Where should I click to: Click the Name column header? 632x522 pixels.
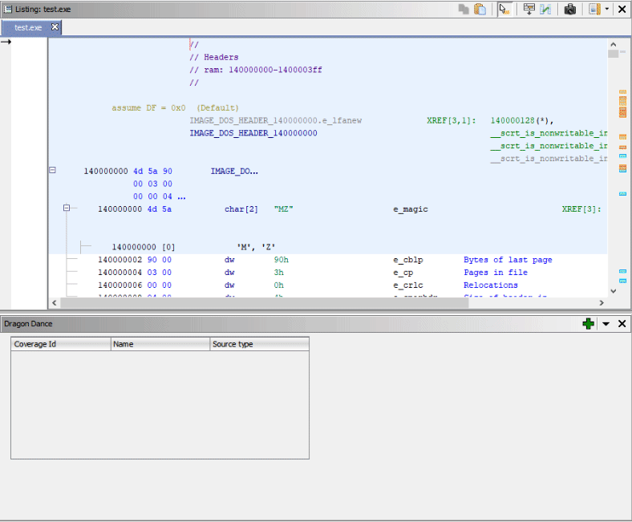(160, 344)
